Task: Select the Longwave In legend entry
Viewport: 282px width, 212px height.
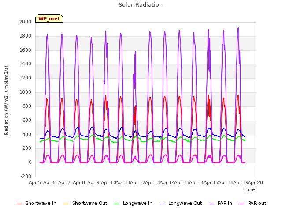Action: (x=133, y=203)
